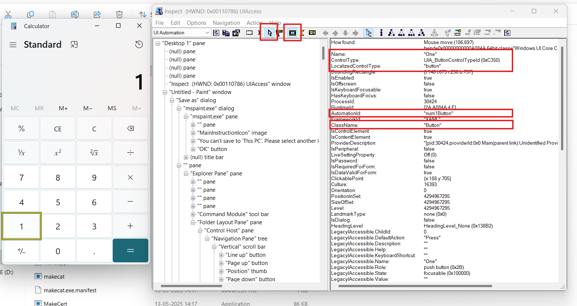Open the calculator hamburger navigation menu
The width and height of the screenshot is (577, 306).
[x=13, y=45]
